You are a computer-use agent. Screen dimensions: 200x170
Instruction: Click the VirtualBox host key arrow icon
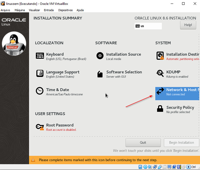point(189,167)
